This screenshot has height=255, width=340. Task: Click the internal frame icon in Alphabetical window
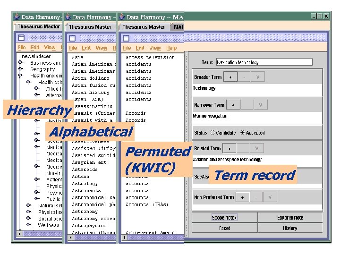(72, 38)
